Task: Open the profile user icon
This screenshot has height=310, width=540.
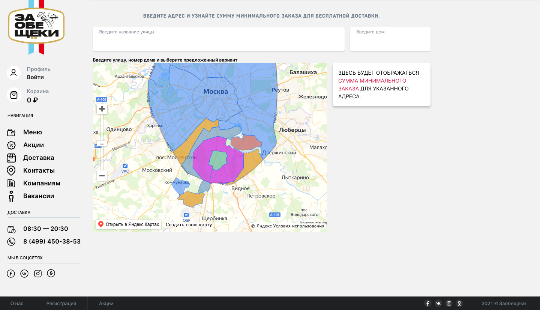Action: click(x=14, y=73)
